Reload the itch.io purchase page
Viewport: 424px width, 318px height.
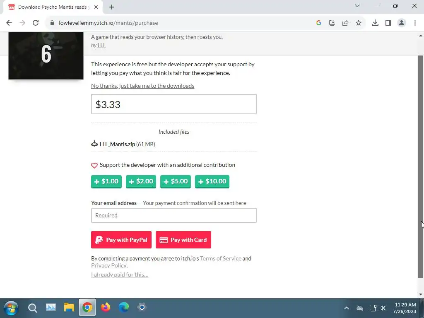(x=36, y=23)
